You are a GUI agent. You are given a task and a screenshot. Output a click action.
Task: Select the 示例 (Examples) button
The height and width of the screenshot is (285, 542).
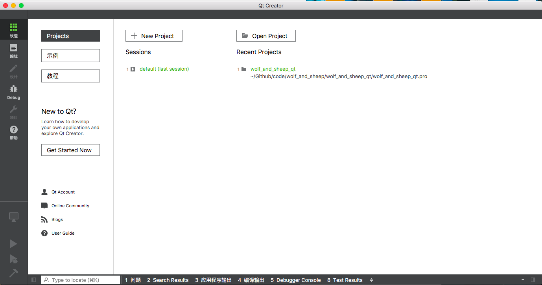click(70, 55)
